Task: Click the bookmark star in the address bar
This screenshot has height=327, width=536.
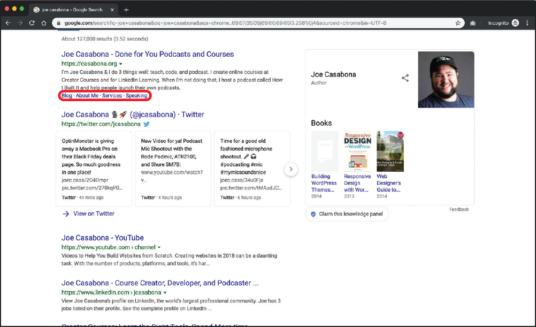Action: tap(457, 23)
